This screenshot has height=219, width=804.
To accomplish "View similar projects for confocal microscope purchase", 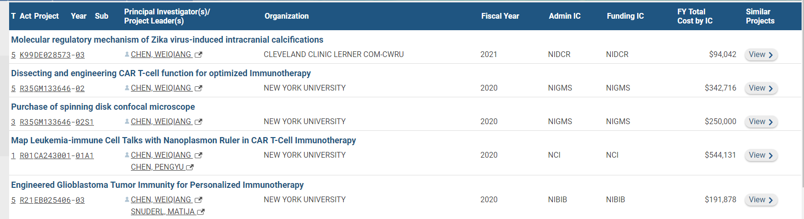I will coord(761,122).
